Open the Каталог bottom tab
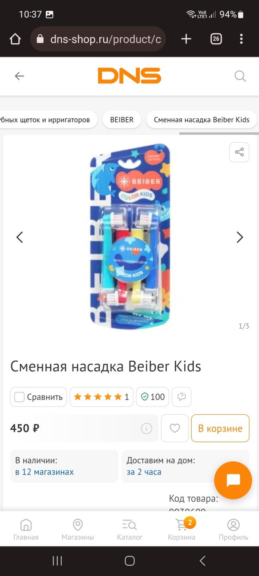Image resolution: width=259 pixels, height=576 pixels. point(129,530)
